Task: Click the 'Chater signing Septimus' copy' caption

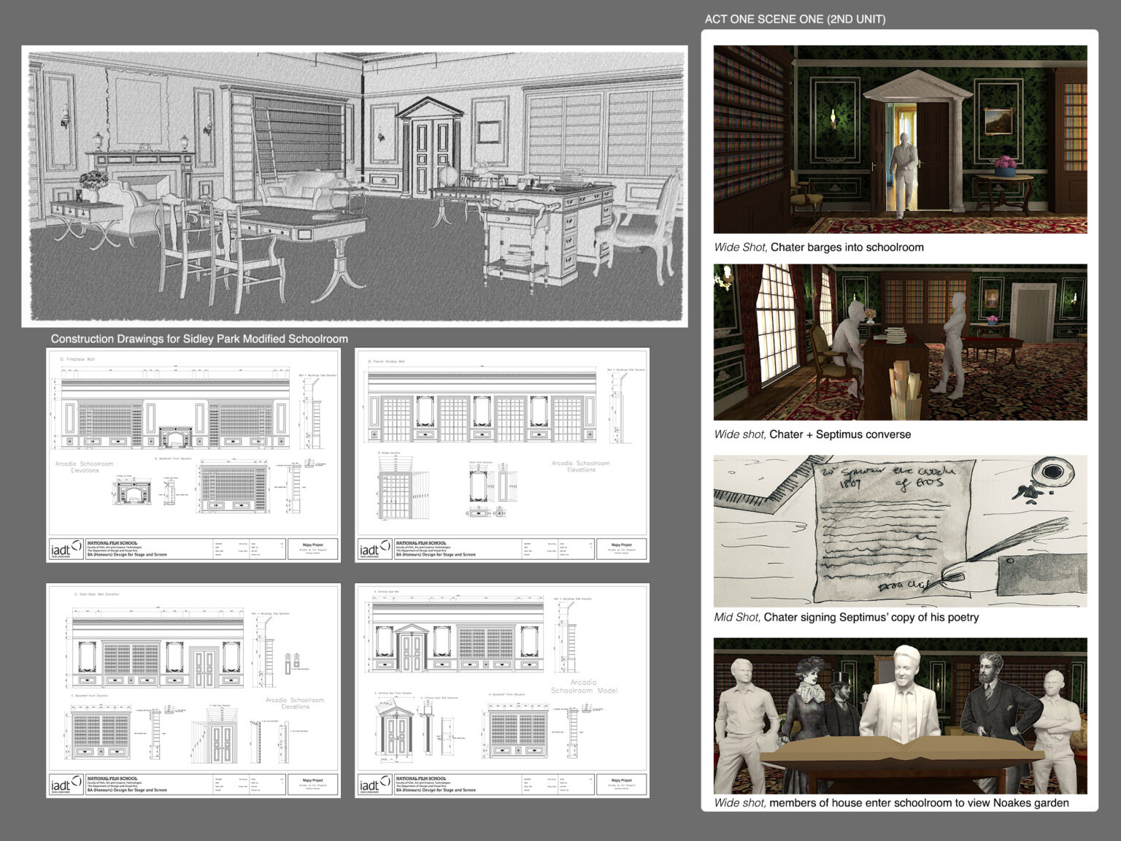Action: pos(846,617)
